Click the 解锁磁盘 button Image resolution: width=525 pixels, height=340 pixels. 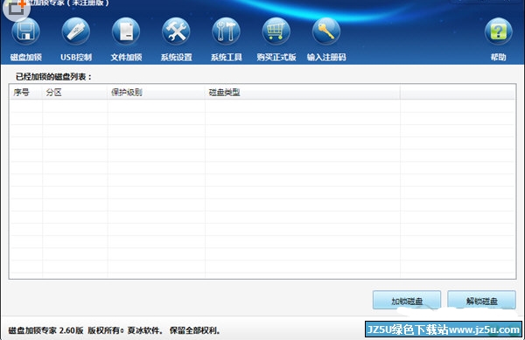pos(481,301)
